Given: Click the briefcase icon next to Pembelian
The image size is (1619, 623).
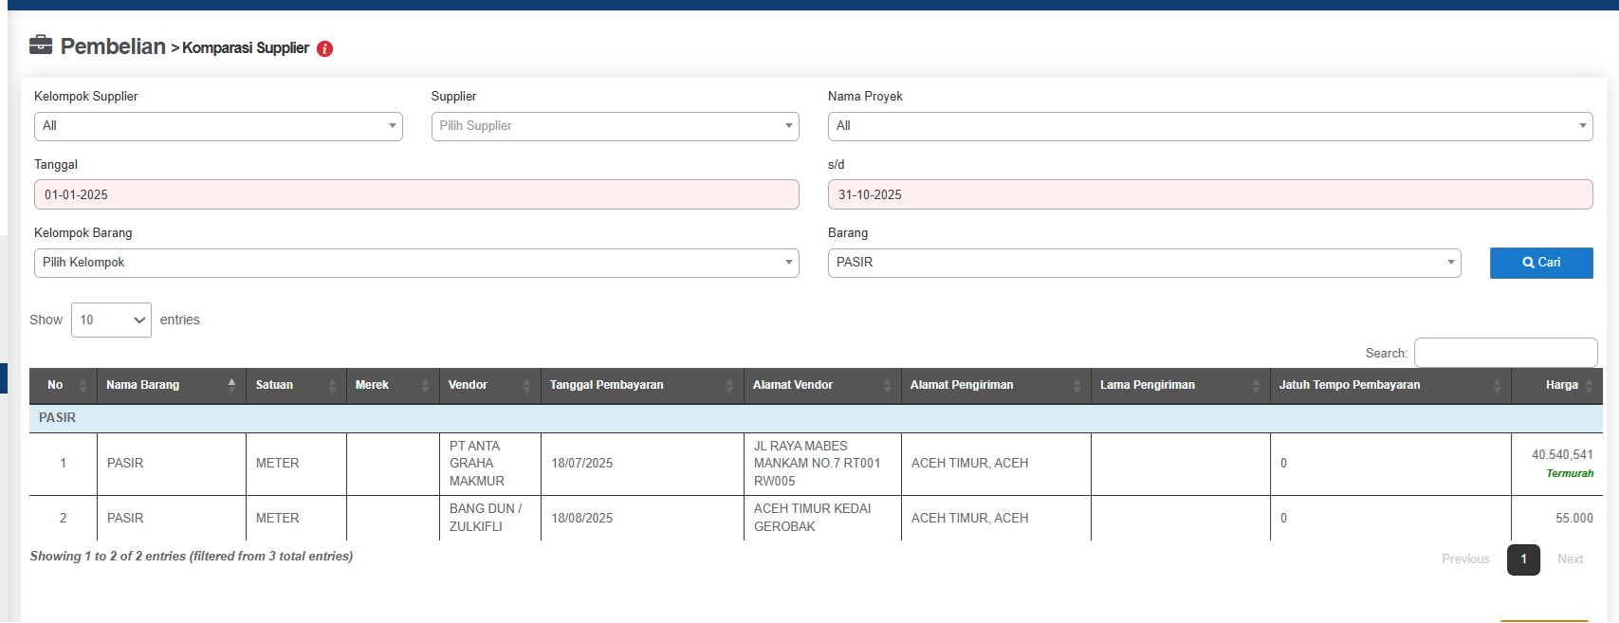Looking at the screenshot, I should pyautogui.click(x=41, y=46).
